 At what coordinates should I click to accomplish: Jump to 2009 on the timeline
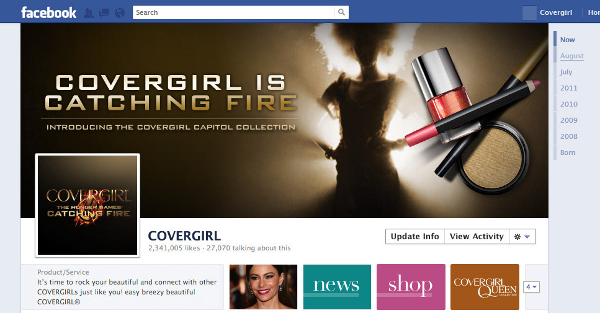tap(568, 120)
